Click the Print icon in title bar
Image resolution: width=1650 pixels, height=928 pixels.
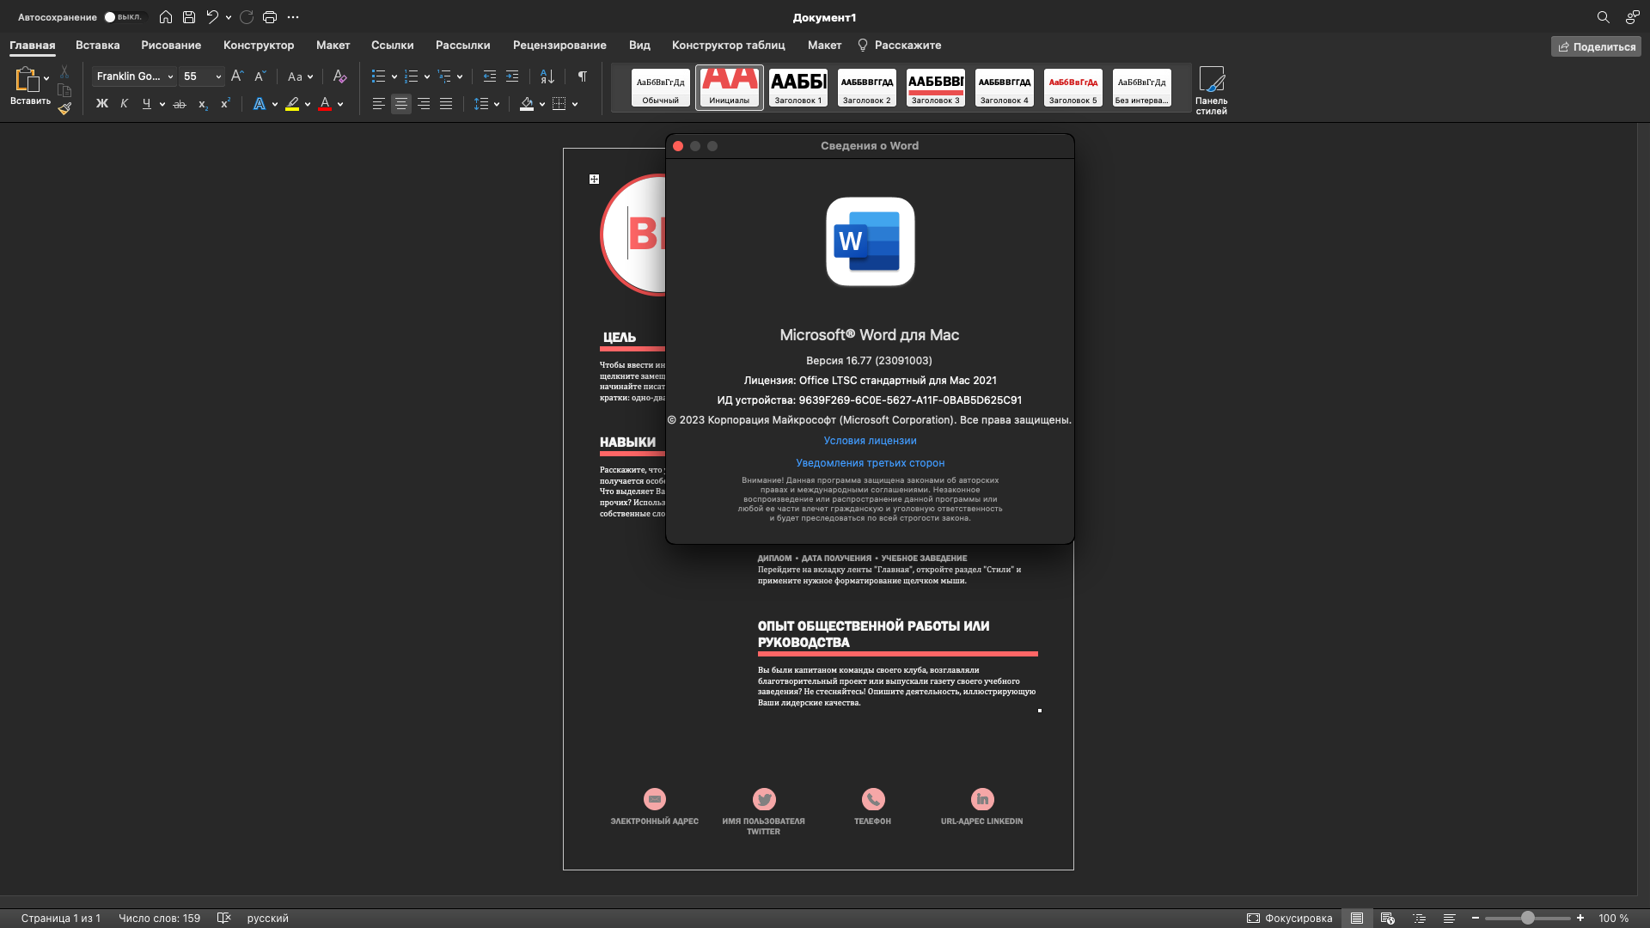[x=270, y=17]
